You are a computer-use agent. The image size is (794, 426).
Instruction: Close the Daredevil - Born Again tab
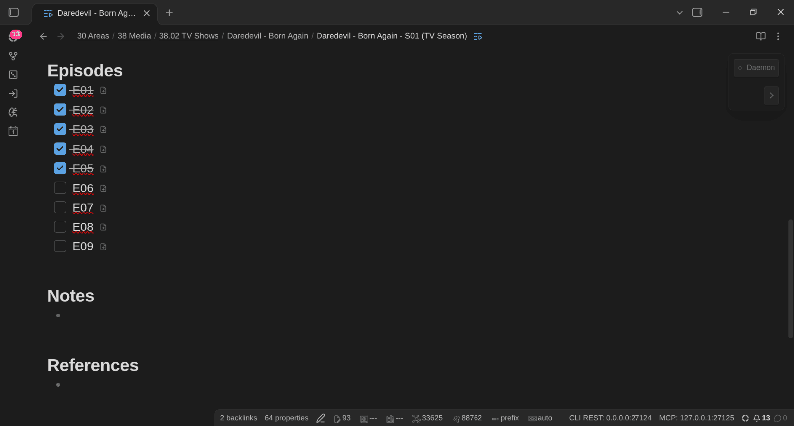click(147, 13)
